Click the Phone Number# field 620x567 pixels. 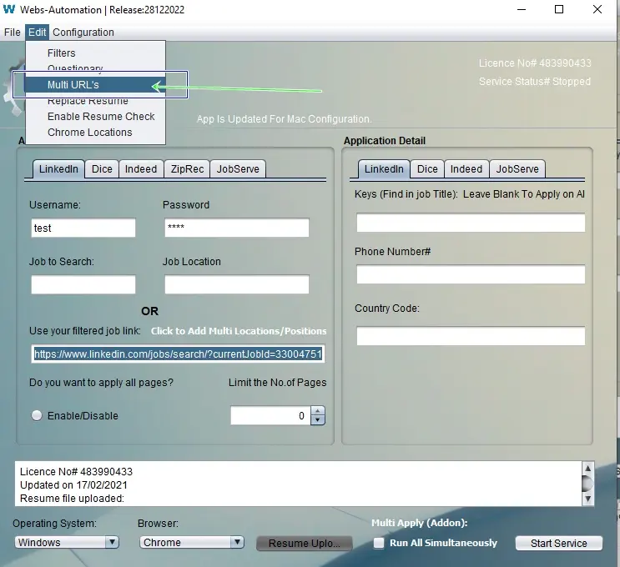click(471, 274)
